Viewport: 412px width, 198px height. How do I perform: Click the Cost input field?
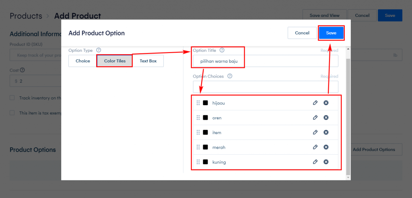pos(35,81)
